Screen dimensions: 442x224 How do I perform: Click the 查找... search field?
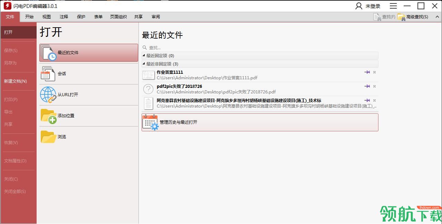pyautogui.click(x=260, y=48)
